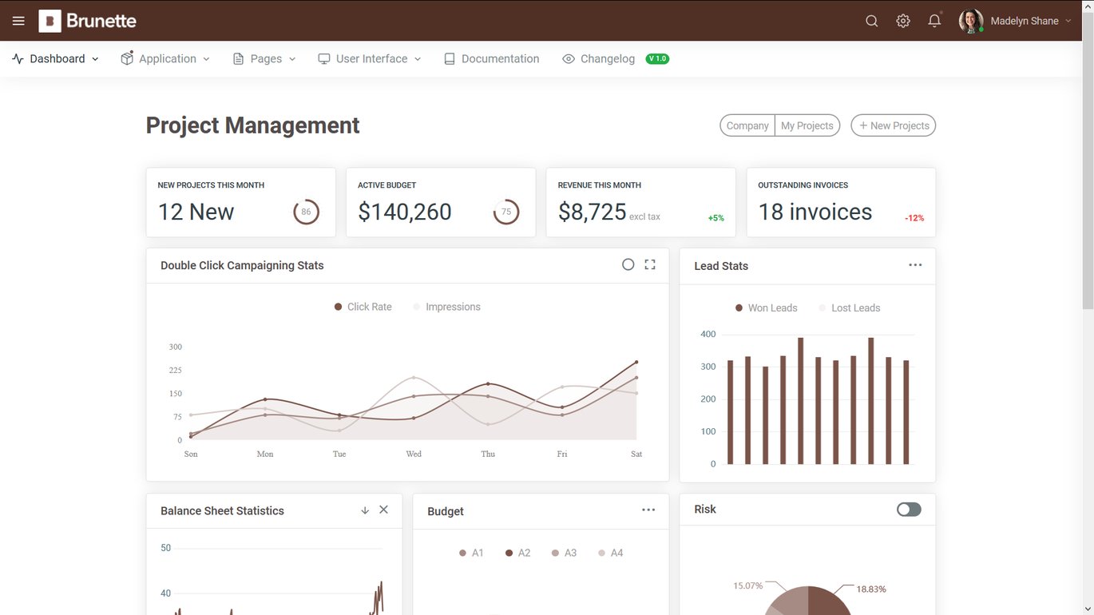Toggle the Impressions legend series

pos(446,307)
